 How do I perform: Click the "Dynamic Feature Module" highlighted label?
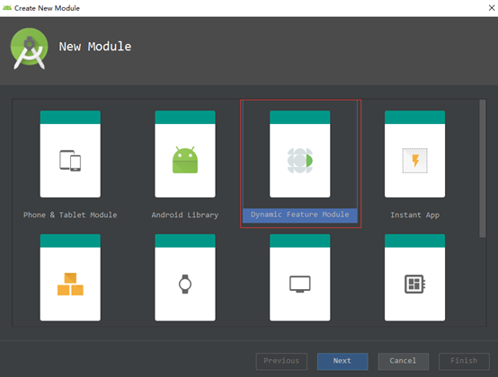(x=300, y=215)
